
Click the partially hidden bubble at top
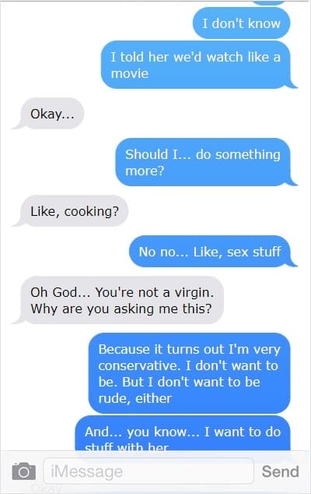pos(269,3)
